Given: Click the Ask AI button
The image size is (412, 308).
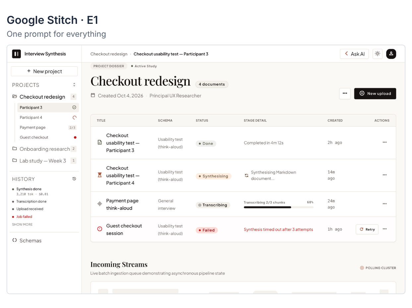Looking at the screenshot, I should click(354, 54).
